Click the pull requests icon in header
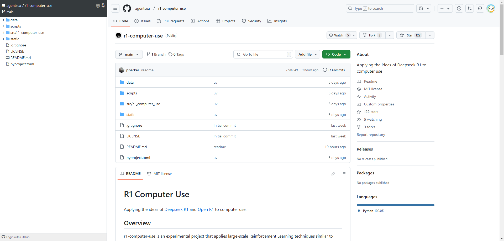 470,8
